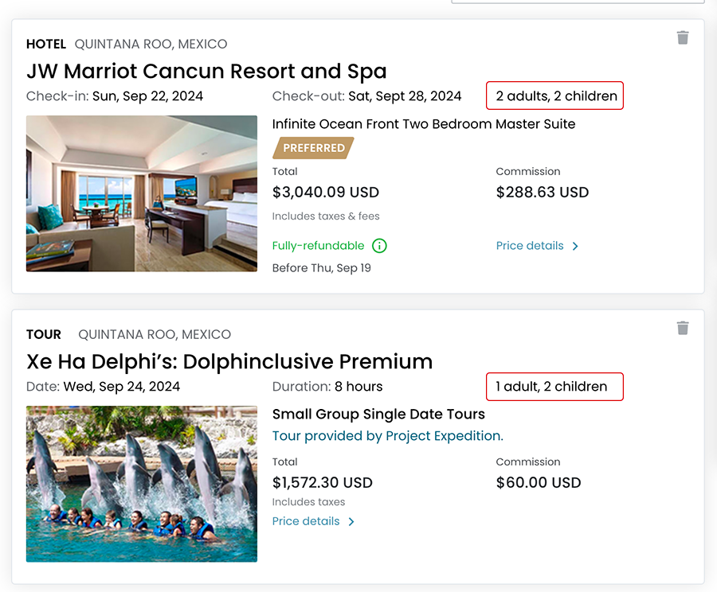
Task: Click the check-out date Sat, Sept 28
Action: pyautogui.click(x=405, y=96)
